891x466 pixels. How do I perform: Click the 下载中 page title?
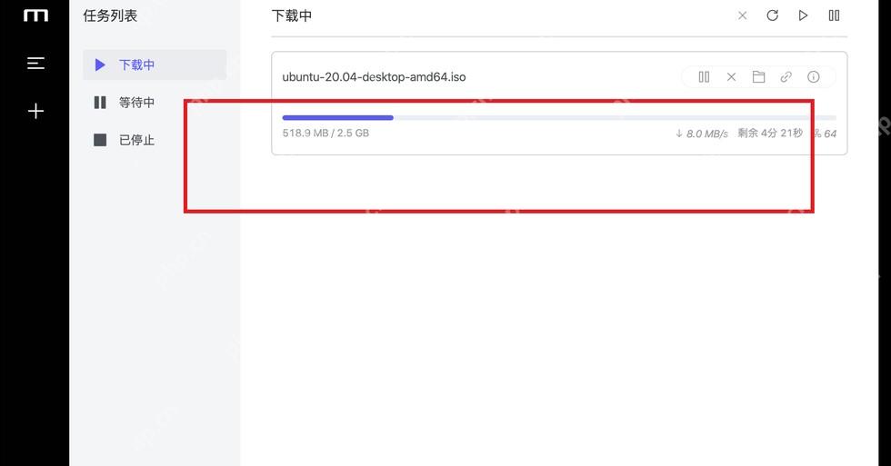coord(292,15)
